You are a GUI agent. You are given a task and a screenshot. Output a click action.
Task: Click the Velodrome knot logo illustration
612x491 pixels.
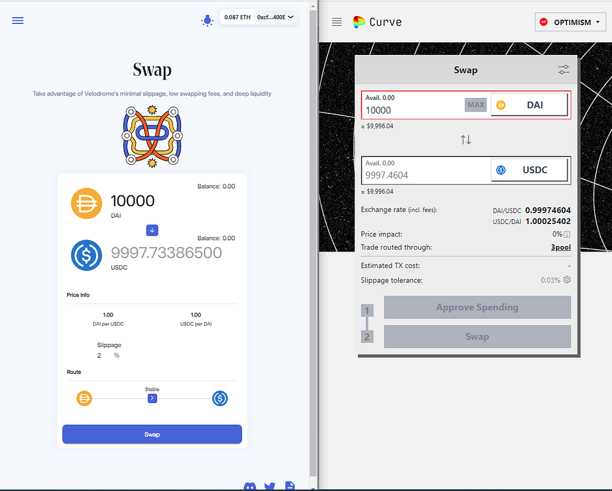click(x=152, y=136)
